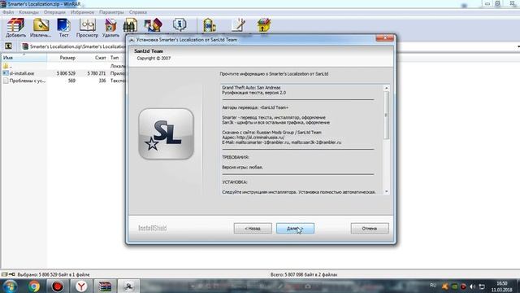
Task: Click the WinRAR taskbar icon
Action: [105, 286]
